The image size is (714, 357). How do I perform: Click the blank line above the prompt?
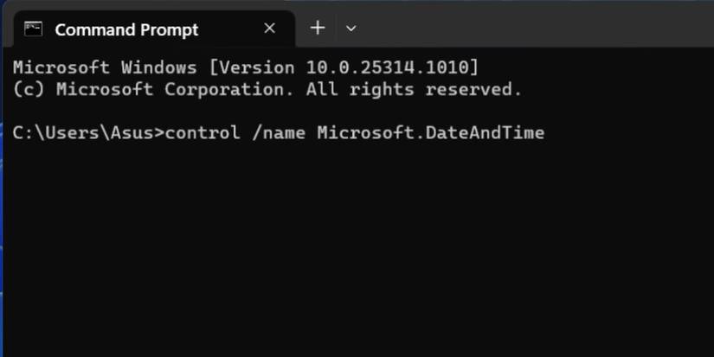(260, 111)
